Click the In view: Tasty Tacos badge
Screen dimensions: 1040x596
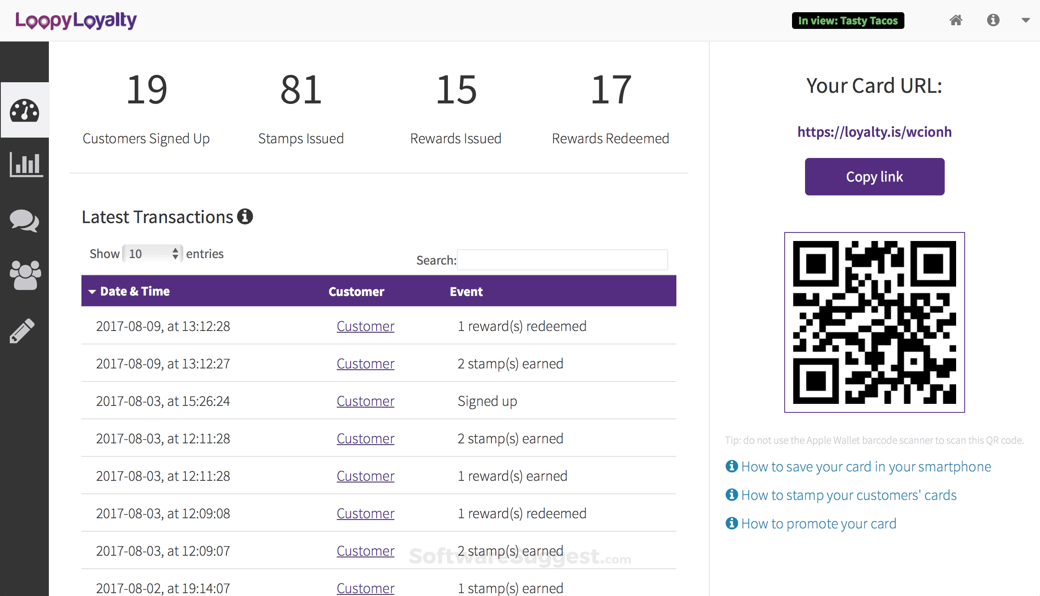pos(847,20)
